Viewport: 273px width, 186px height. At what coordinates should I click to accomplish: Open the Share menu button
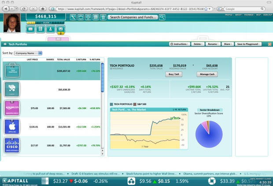pos(228,44)
